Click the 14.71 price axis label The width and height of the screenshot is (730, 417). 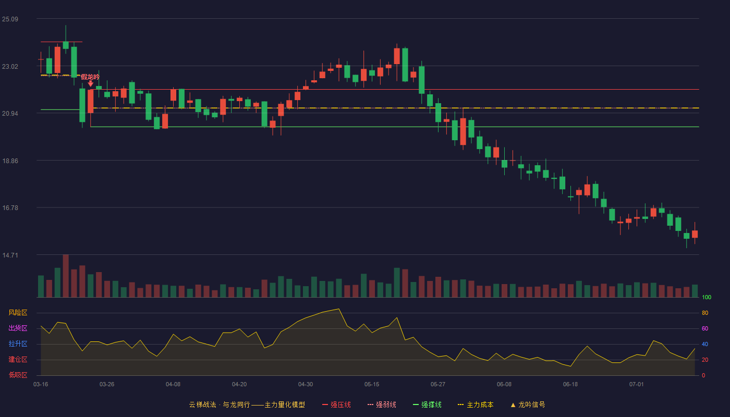(x=10, y=255)
